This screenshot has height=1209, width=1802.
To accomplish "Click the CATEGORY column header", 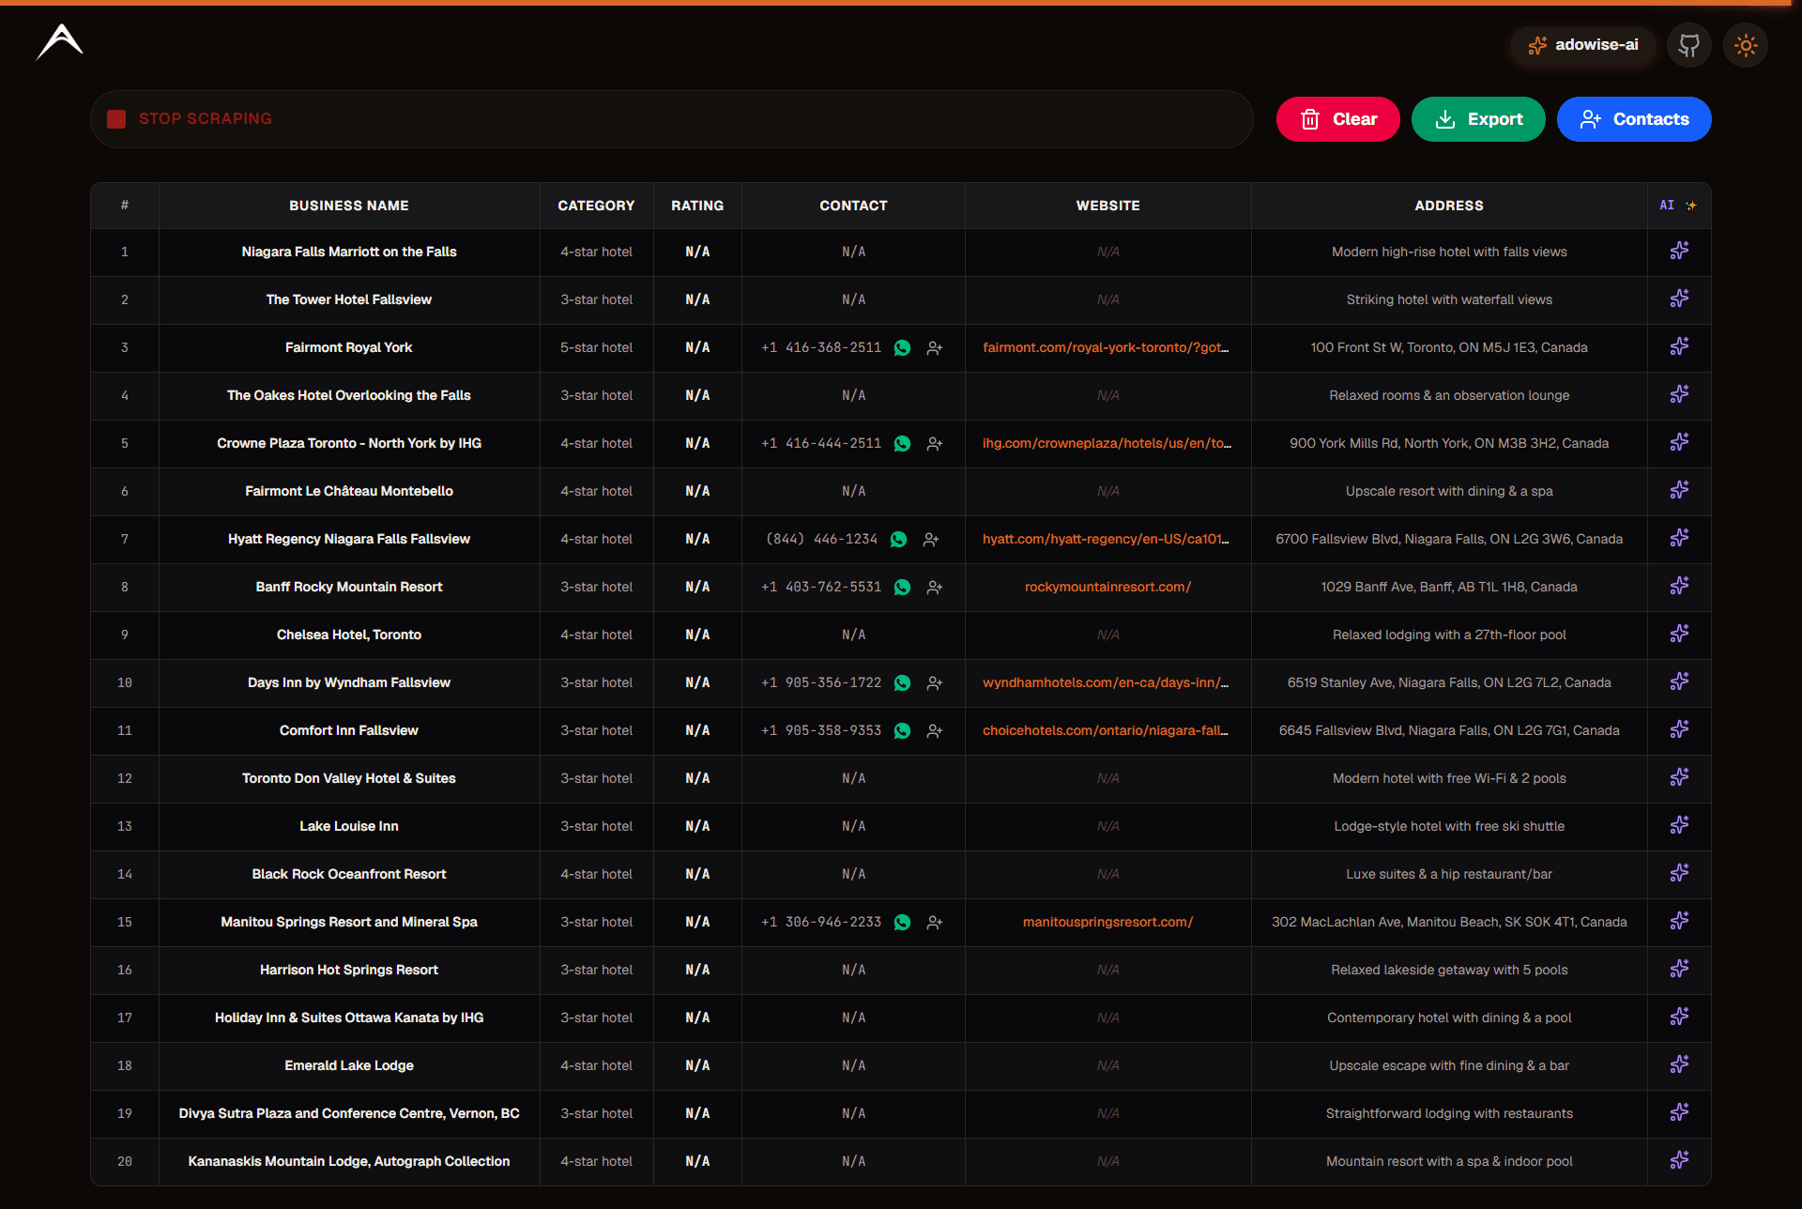I will (596, 206).
